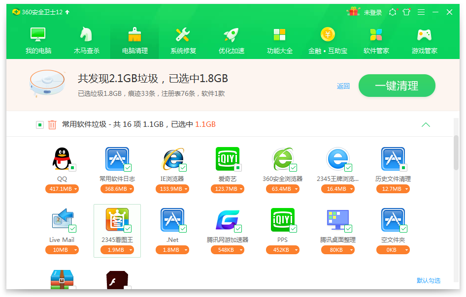Click the 一键清理 button
Image resolution: width=466 pixels, height=297 pixels.
397,86
